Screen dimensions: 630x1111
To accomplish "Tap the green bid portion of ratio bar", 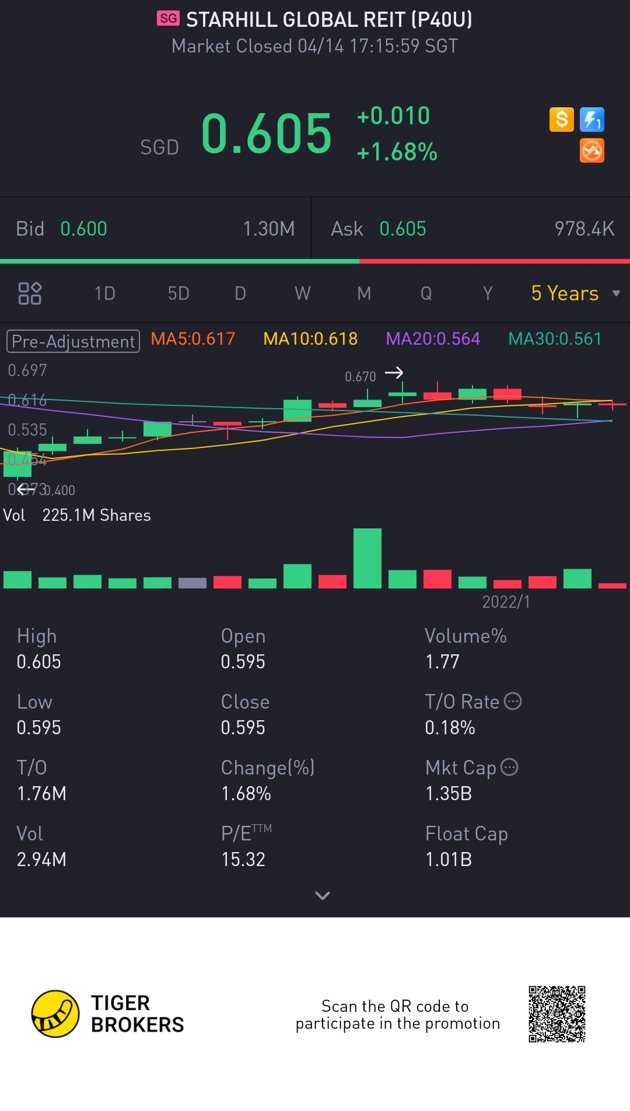I will (180, 261).
